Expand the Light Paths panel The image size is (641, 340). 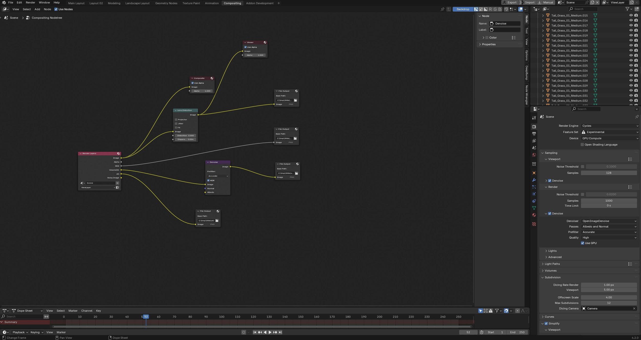click(552, 264)
